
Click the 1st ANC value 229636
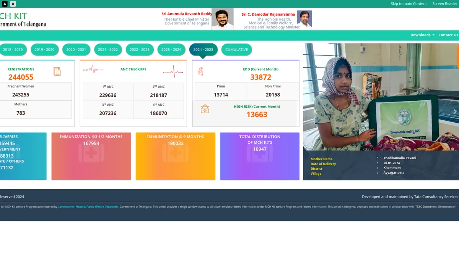pyautogui.click(x=108, y=95)
